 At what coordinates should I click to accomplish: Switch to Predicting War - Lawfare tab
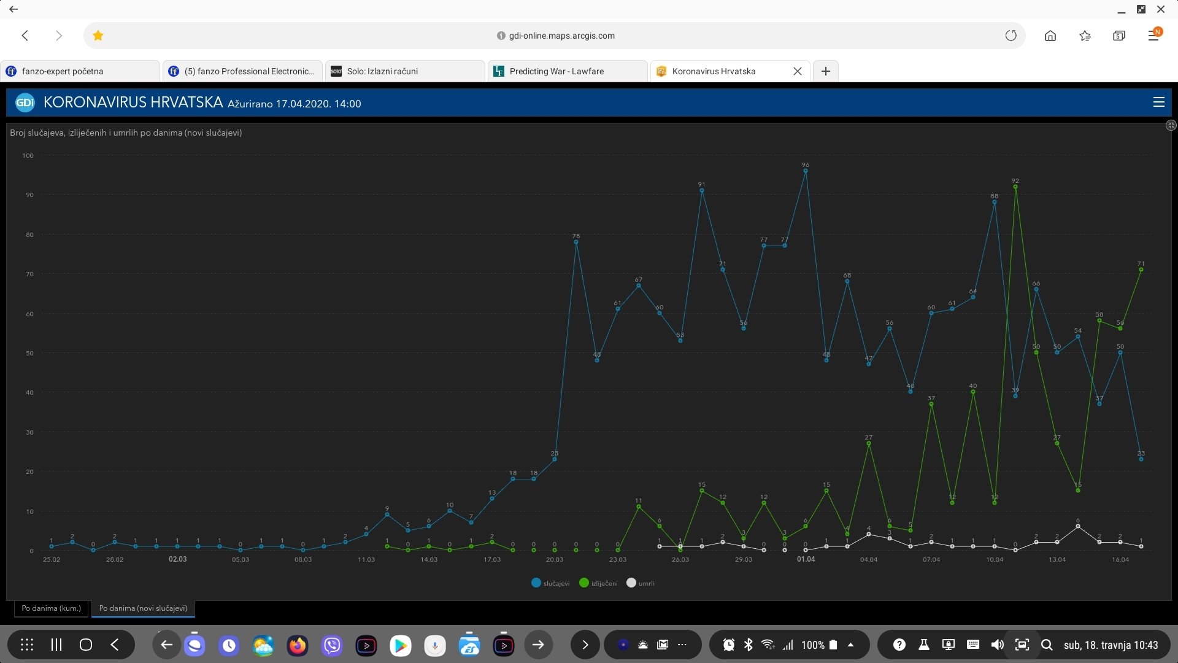[556, 71]
